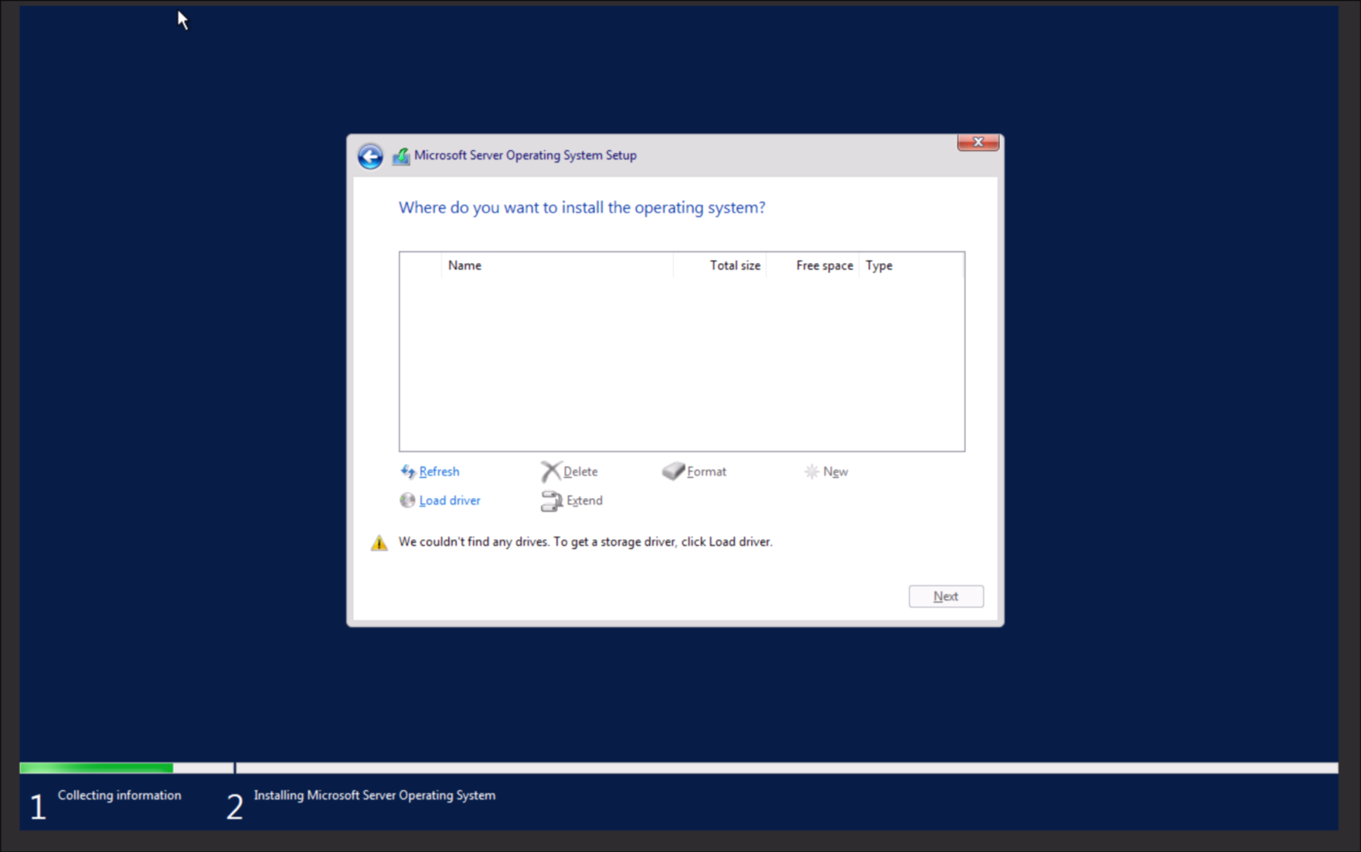Click the Type column header

point(879,265)
